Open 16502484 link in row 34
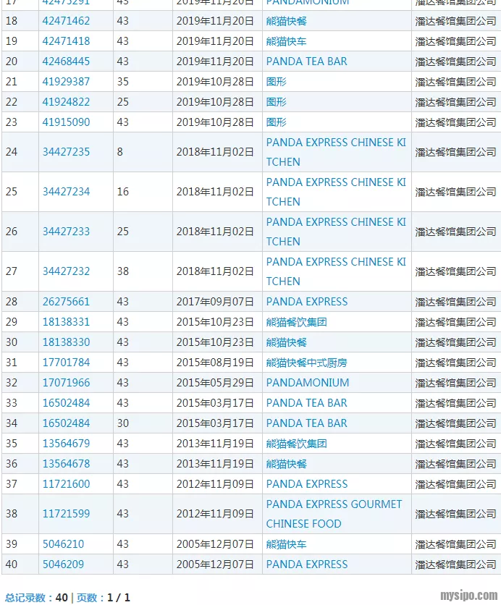 [x=66, y=423]
